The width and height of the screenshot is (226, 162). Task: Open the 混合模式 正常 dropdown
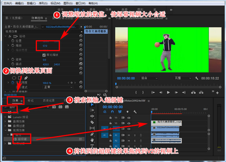58,87
